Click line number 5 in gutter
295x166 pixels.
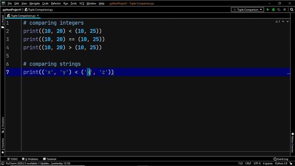7,56
